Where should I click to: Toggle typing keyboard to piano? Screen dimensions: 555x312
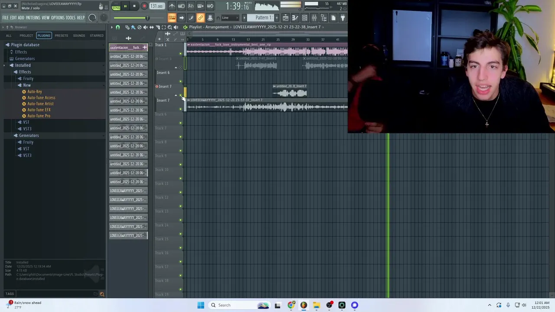172,18
